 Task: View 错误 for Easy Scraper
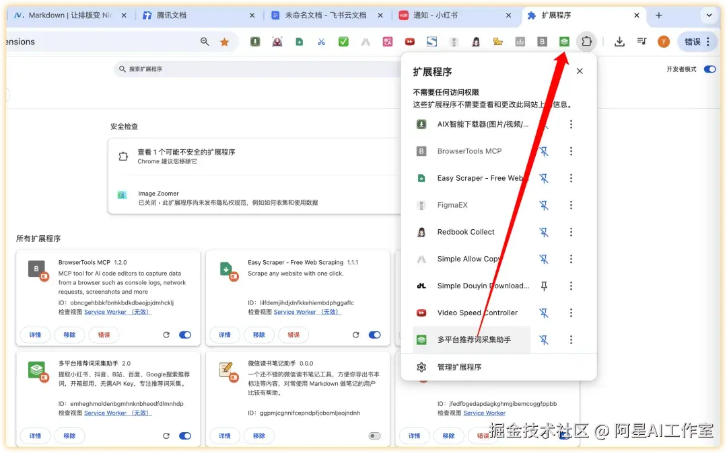(293, 335)
